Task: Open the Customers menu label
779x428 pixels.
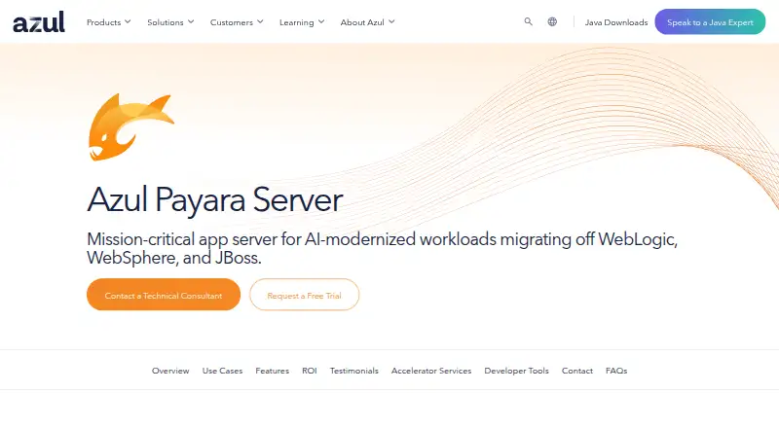Action: coord(232,22)
